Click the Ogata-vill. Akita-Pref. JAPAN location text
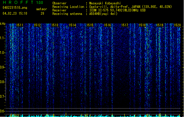 click(x=130, y=7)
